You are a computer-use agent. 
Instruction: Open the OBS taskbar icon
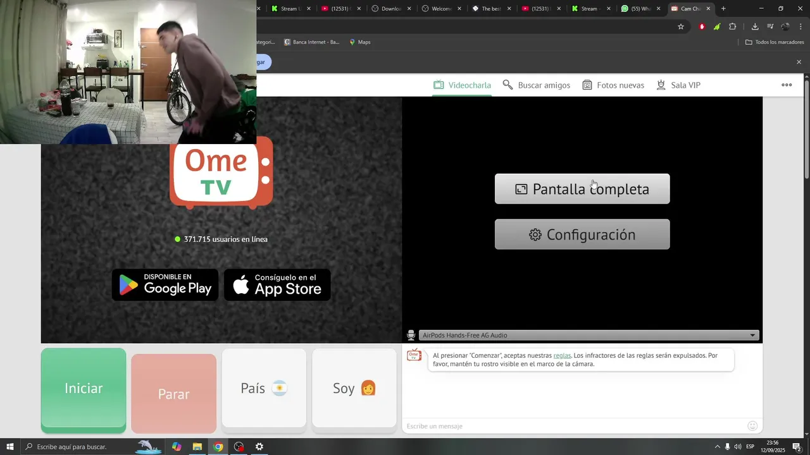pyautogui.click(x=239, y=447)
